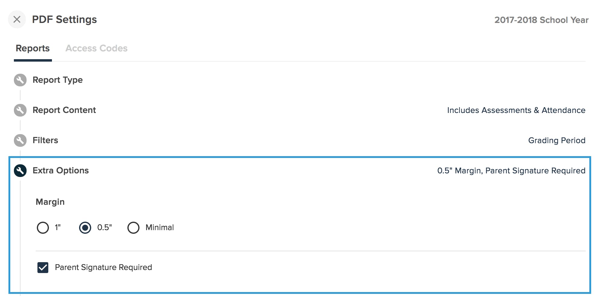This screenshot has height=299, width=599.
Task: Click the Parent Signature Required label
Action: [104, 268]
